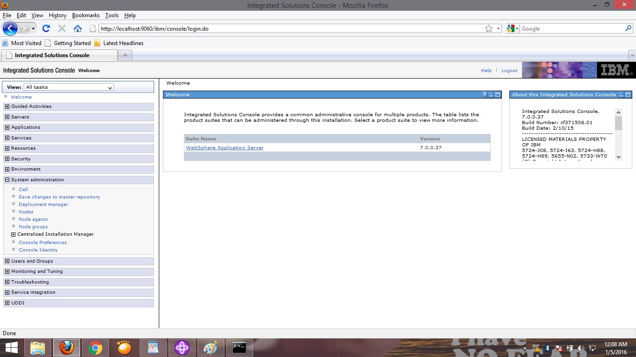
Task: Click the Logout link
Action: [509, 70]
